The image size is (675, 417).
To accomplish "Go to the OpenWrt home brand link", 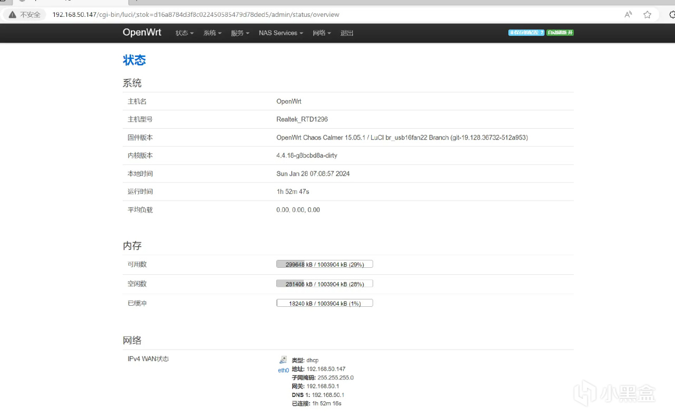I will (142, 32).
